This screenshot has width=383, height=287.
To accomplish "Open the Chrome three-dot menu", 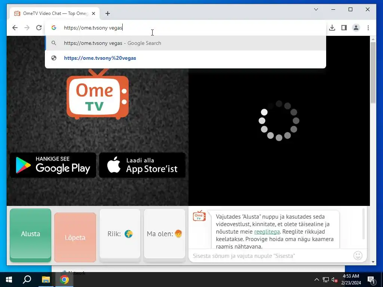I will (368, 28).
